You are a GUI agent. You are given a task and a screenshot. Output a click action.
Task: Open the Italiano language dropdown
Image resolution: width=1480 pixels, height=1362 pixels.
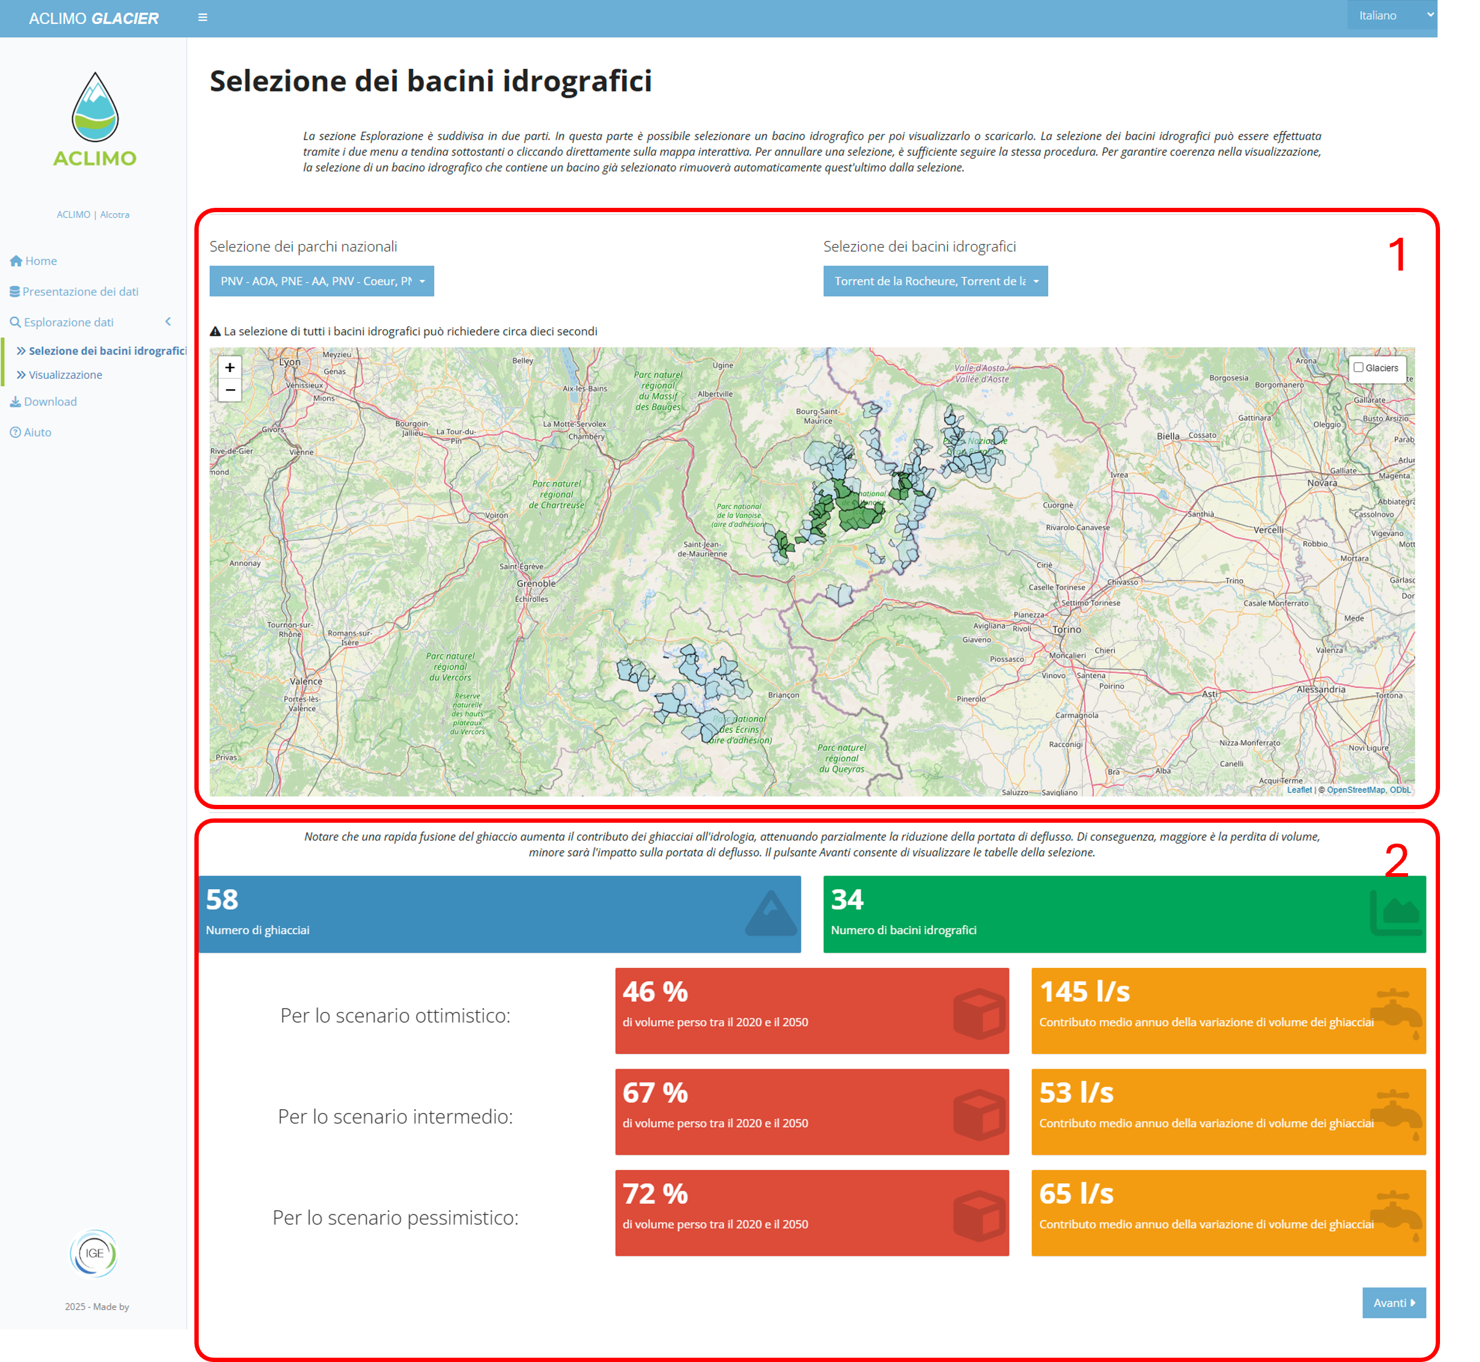pyautogui.click(x=1393, y=15)
